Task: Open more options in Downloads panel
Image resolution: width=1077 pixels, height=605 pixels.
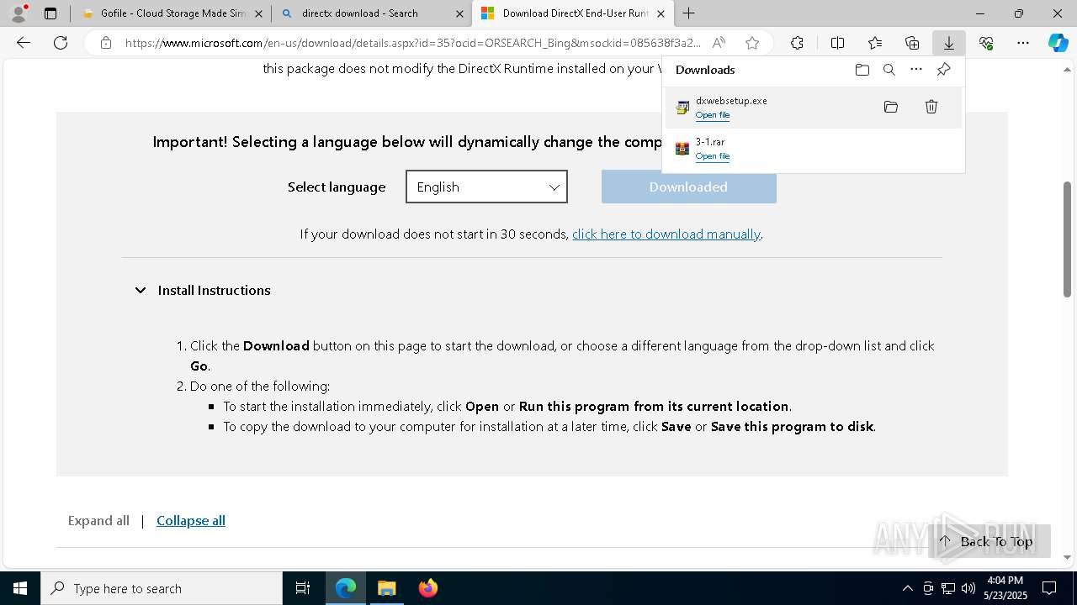Action: pyautogui.click(x=916, y=70)
